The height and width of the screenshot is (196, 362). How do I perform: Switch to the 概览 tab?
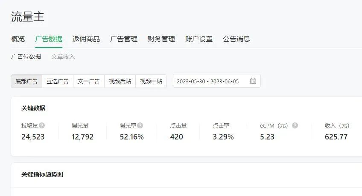coord(18,39)
